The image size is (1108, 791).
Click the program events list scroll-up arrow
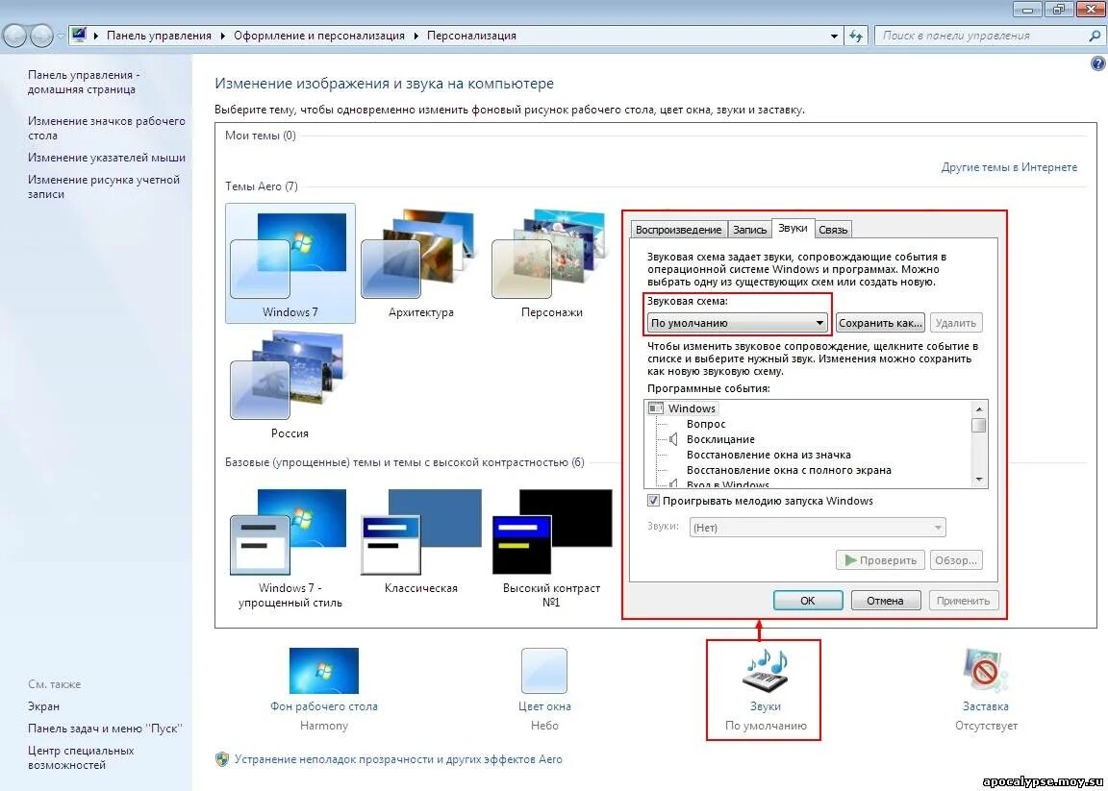click(x=979, y=408)
